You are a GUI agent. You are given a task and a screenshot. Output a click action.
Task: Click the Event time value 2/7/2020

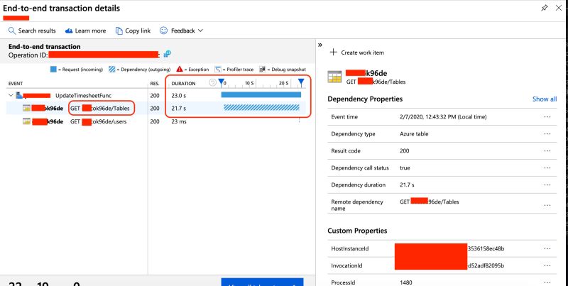(x=443, y=117)
